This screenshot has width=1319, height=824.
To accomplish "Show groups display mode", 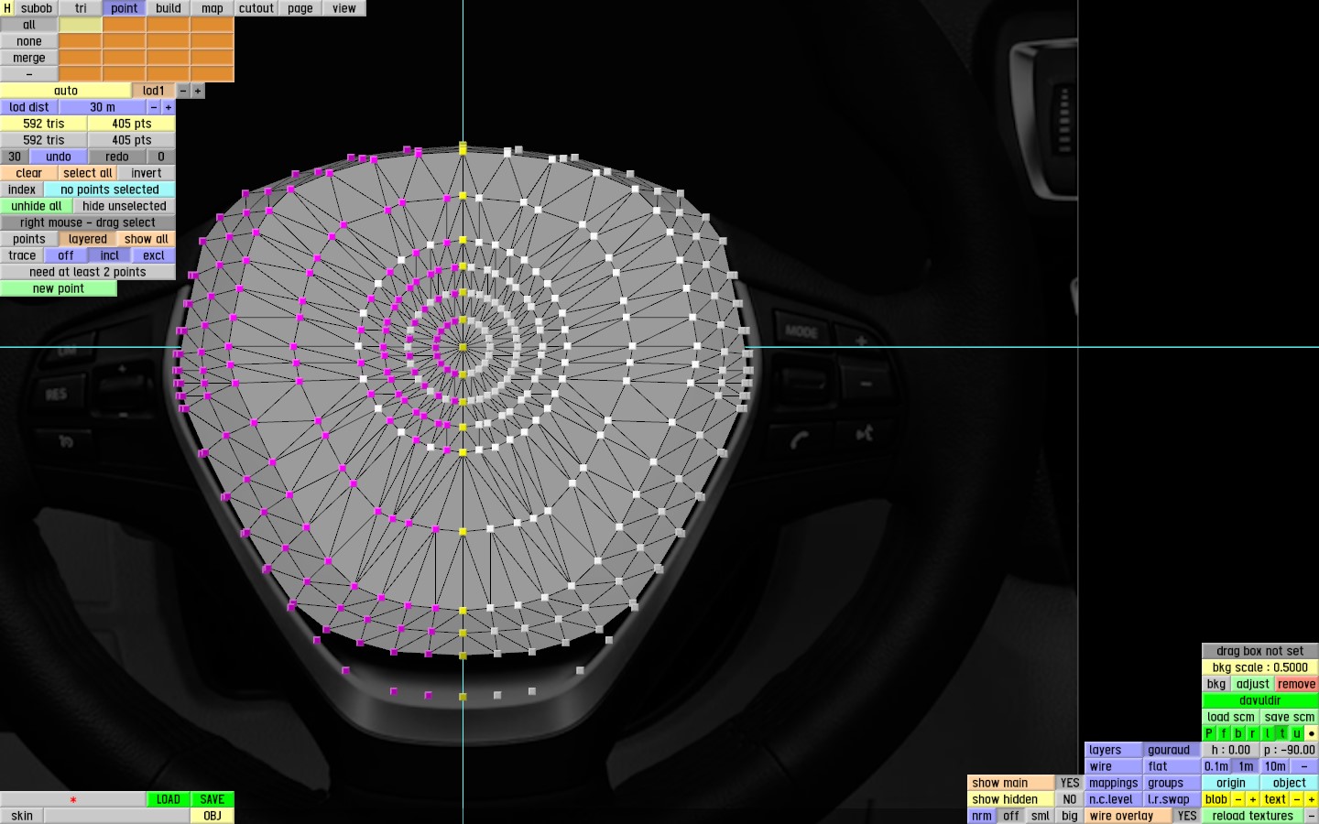I will [1172, 783].
